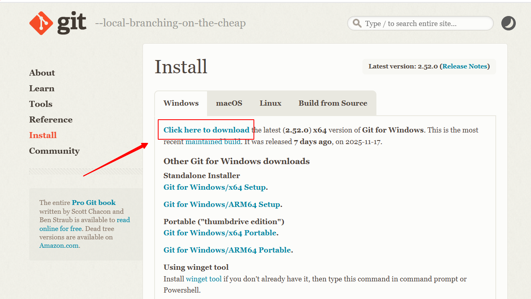Open the Release Notes link
This screenshot has width=531, height=299.
[465, 66]
